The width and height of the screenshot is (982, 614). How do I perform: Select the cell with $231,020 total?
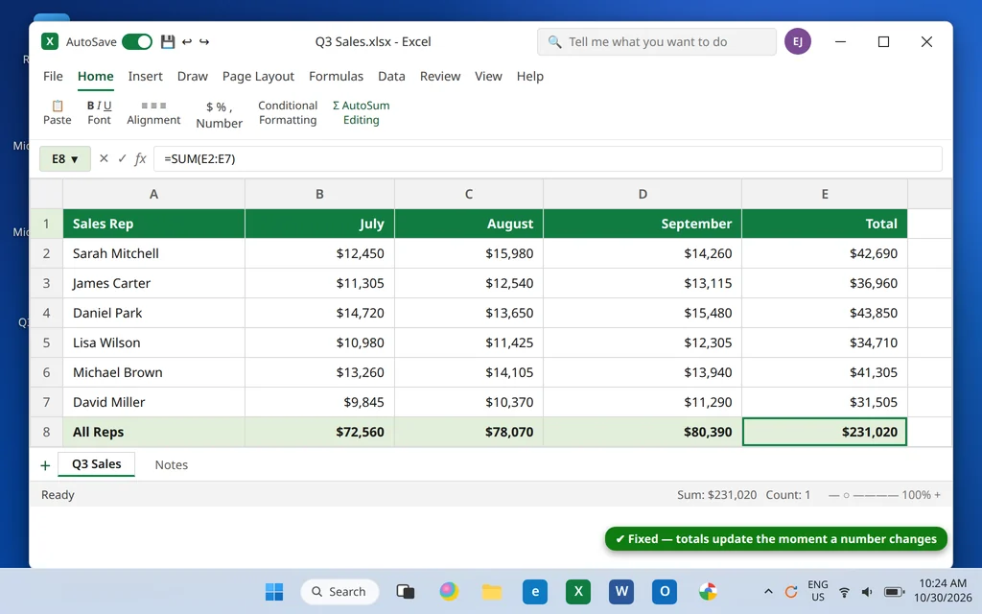tap(824, 432)
